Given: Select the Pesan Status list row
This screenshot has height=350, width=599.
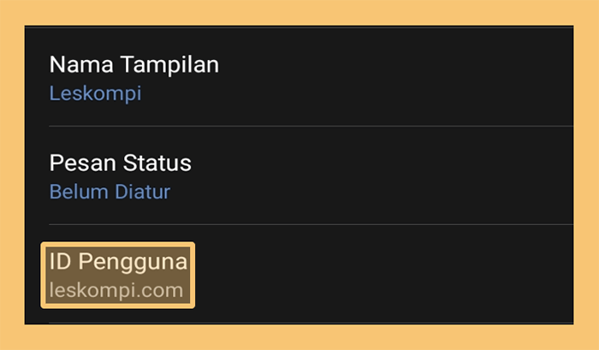Looking at the screenshot, I should pyautogui.click(x=299, y=175).
